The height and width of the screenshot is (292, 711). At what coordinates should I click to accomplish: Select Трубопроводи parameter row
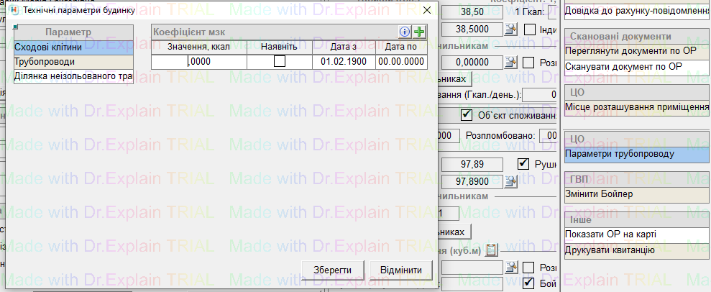[73, 62]
